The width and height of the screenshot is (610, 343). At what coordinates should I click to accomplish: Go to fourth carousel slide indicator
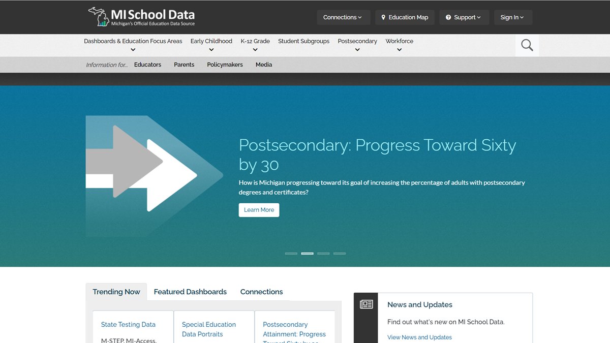(340, 253)
